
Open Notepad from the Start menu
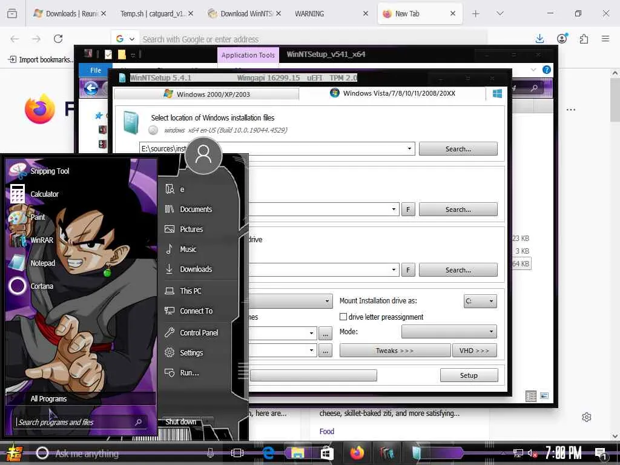tap(33, 263)
